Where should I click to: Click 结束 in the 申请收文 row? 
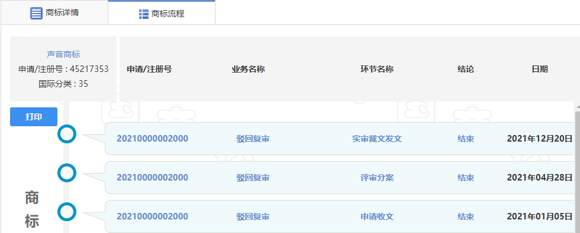[466, 217]
